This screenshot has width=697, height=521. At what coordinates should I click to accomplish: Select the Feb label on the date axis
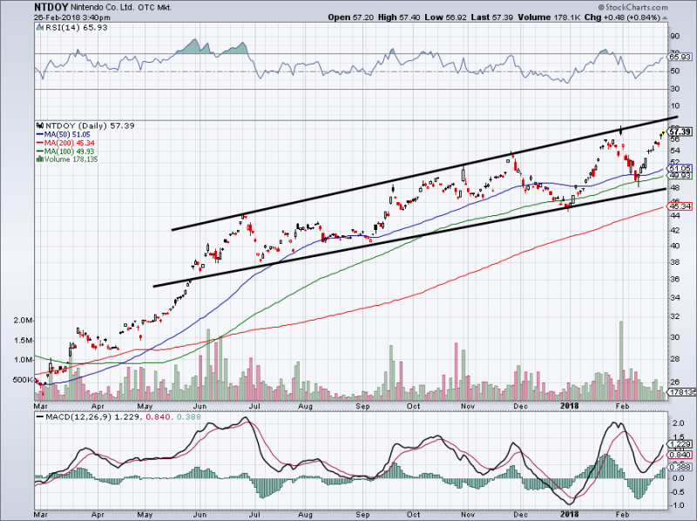click(624, 406)
